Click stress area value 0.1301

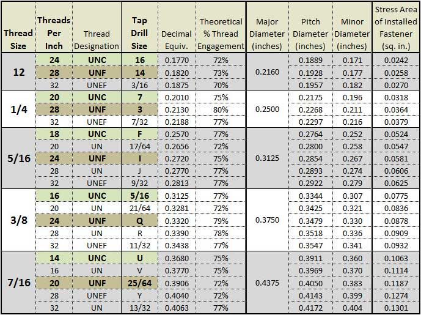396,308
